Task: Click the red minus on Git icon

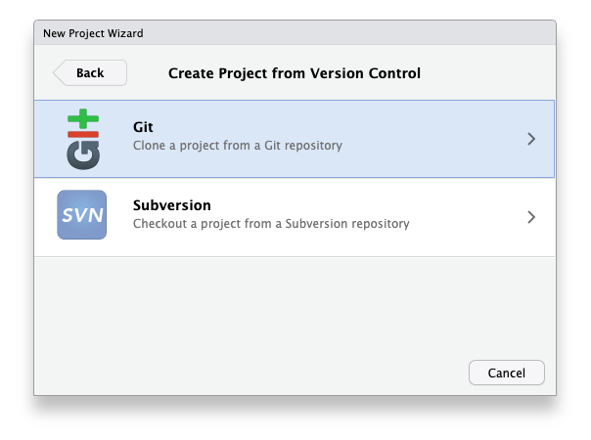Action: [x=82, y=134]
